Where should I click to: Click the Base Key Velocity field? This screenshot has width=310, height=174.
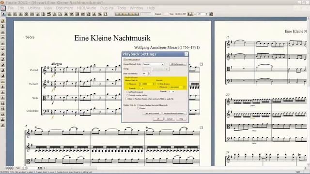[145, 73]
